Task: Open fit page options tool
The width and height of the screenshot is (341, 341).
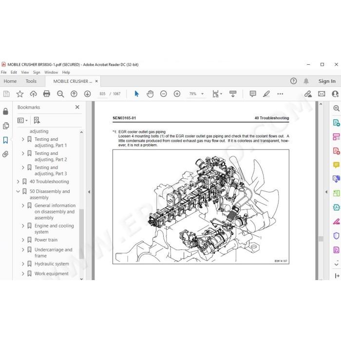Action: [x=217, y=94]
